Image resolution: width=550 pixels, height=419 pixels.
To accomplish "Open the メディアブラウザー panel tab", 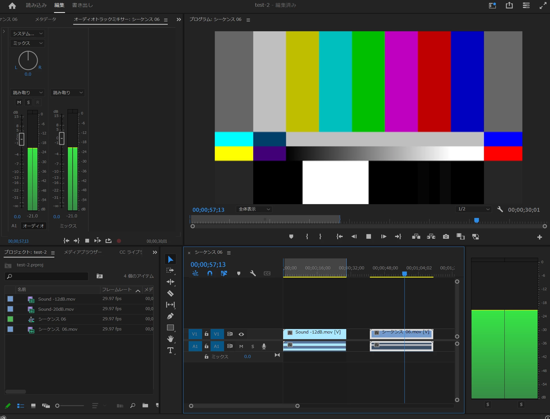I will tap(83, 252).
